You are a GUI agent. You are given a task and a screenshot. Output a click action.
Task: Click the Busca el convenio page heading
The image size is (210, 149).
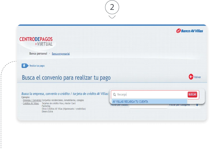(x=66, y=78)
